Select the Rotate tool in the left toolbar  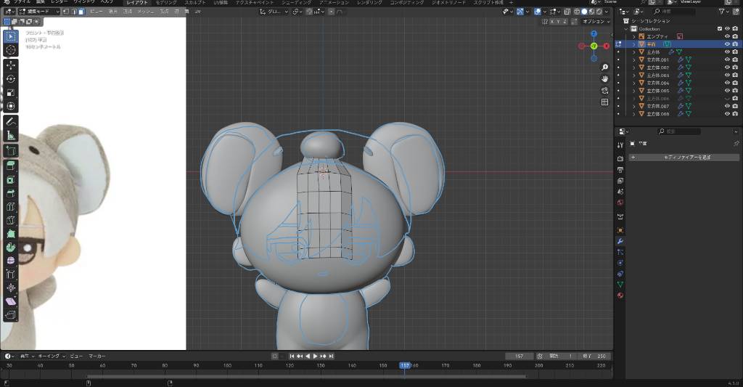(x=11, y=78)
